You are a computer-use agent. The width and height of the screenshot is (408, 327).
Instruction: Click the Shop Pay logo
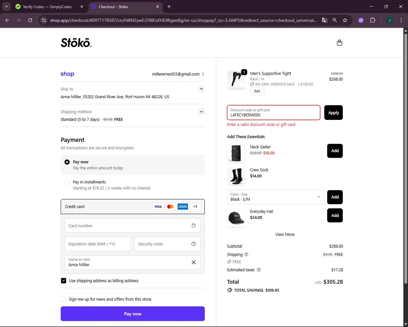pyautogui.click(x=67, y=74)
